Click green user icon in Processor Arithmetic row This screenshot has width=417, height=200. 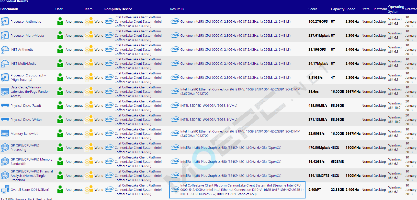[60, 21]
